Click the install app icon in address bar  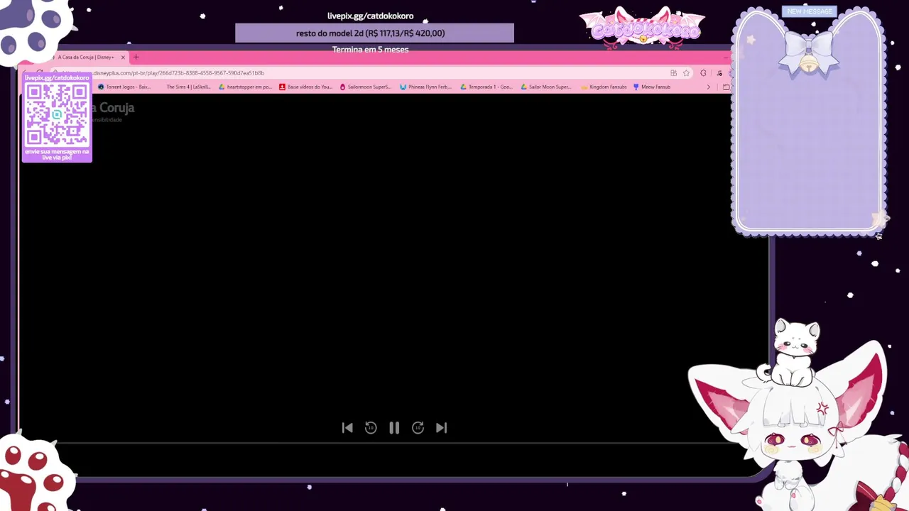point(673,72)
